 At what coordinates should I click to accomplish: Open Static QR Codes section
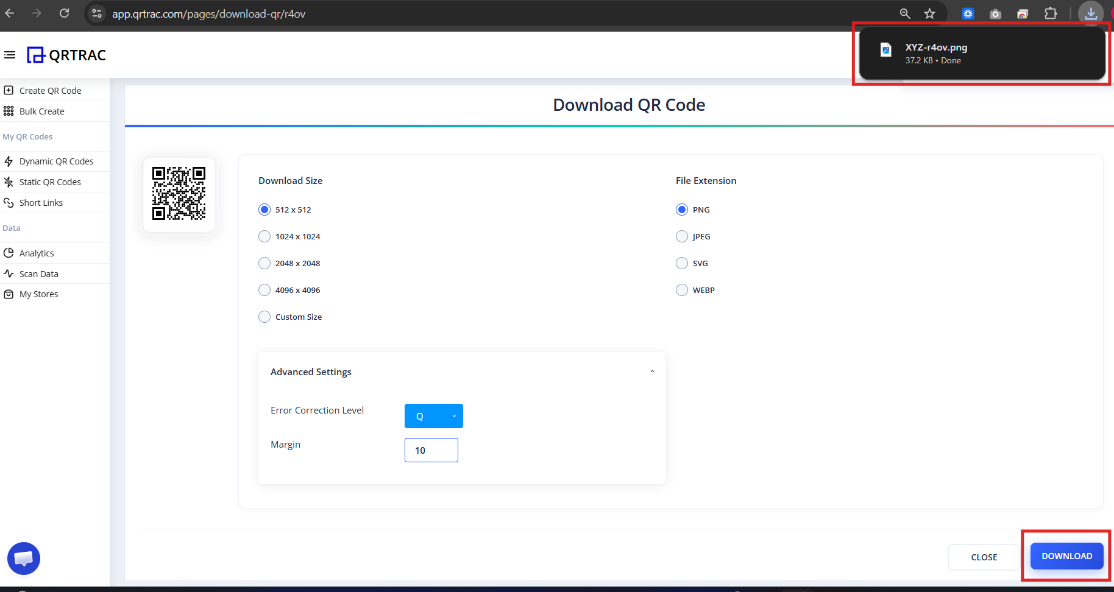pos(50,181)
